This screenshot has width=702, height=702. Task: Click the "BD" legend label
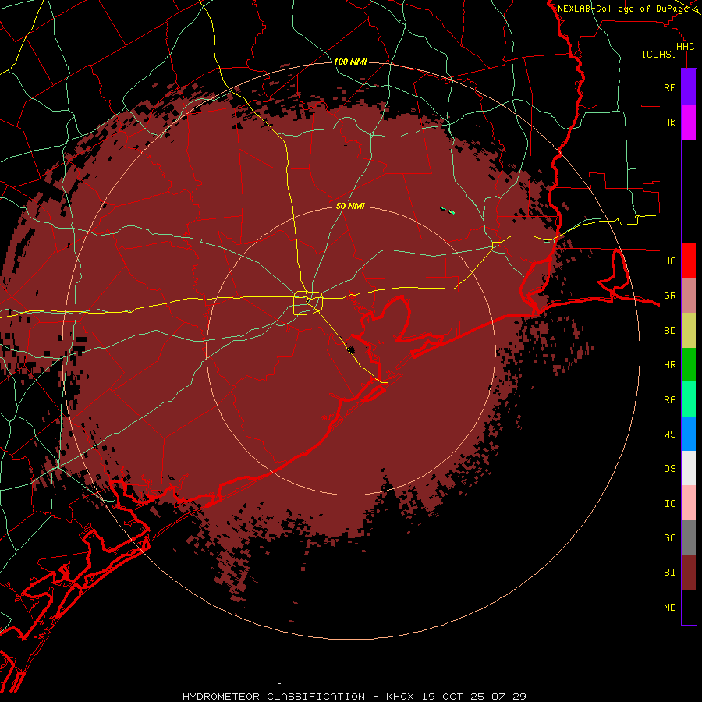pos(669,331)
